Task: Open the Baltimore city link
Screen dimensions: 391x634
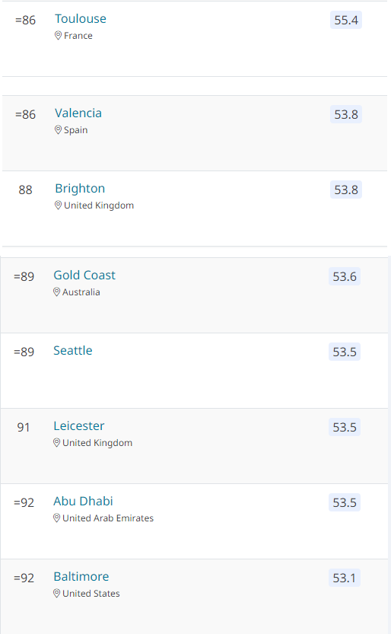Action: coord(81,577)
